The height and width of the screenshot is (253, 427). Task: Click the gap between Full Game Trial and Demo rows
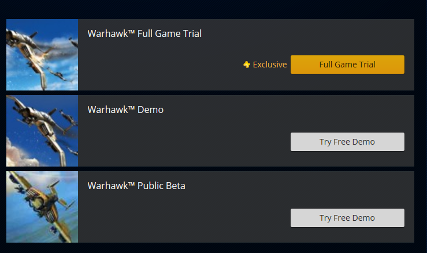210,93
